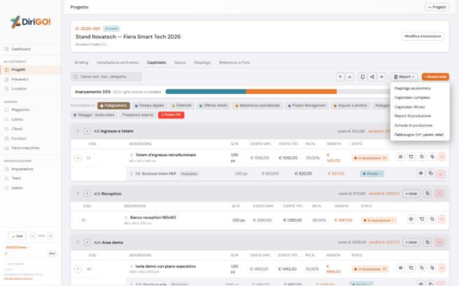Viewport: 459px width, 286px height.
Task: Click the mobile device view icon
Action: 363,77
